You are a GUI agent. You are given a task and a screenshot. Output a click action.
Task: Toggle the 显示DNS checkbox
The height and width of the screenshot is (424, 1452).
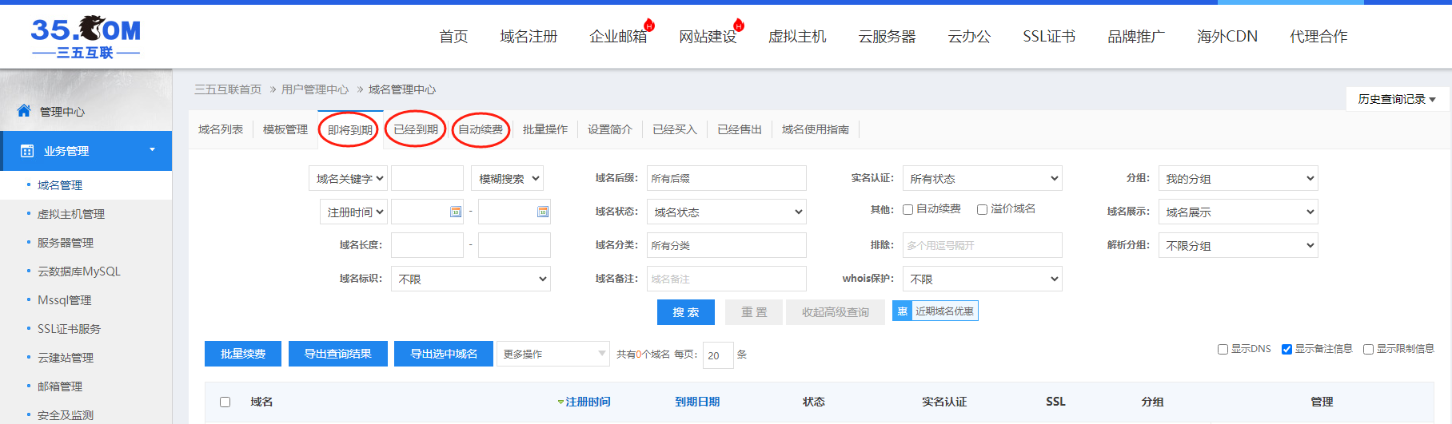[x=1223, y=349]
